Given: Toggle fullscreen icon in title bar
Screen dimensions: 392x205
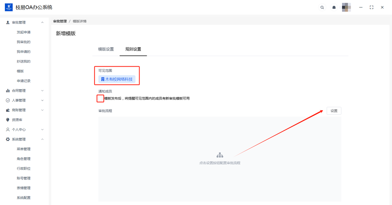Looking at the screenshot, I should point(371,7).
